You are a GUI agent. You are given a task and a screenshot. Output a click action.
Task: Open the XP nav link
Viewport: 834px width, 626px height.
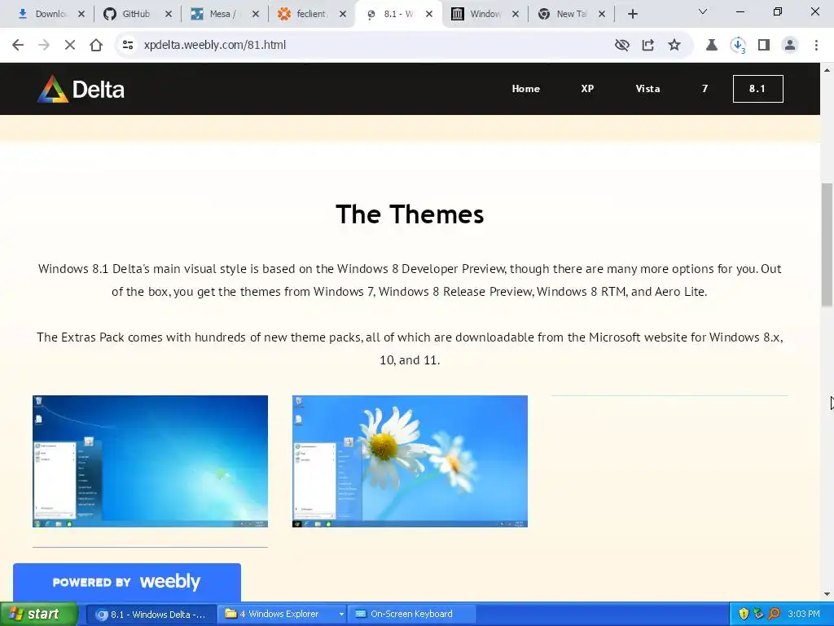[587, 89]
